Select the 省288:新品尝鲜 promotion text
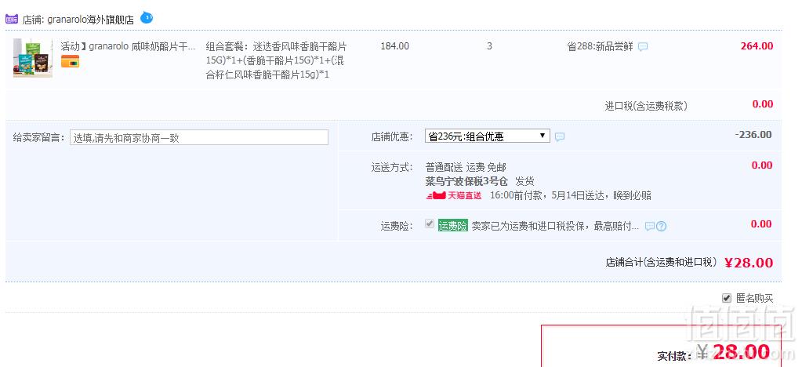The width and height of the screenshot is (802, 367). click(x=600, y=46)
